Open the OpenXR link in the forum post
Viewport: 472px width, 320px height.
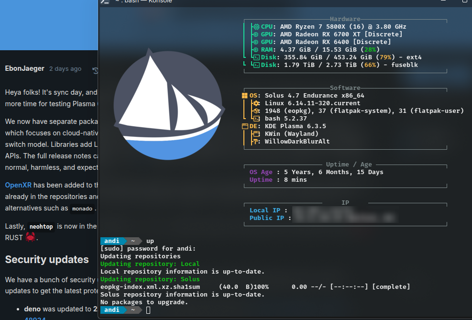pos(18,185)
